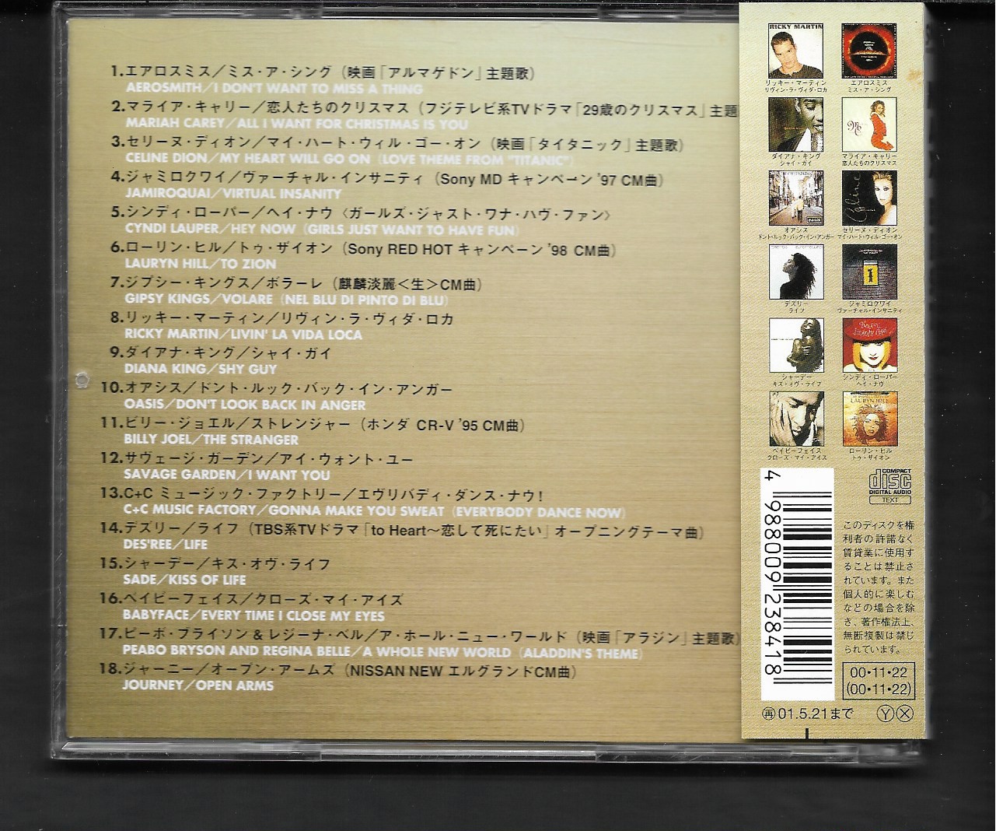Click the Sade Kiss Of Life thumbnail
This screenshot has width=996, height=831.
(x=795, y=345)
